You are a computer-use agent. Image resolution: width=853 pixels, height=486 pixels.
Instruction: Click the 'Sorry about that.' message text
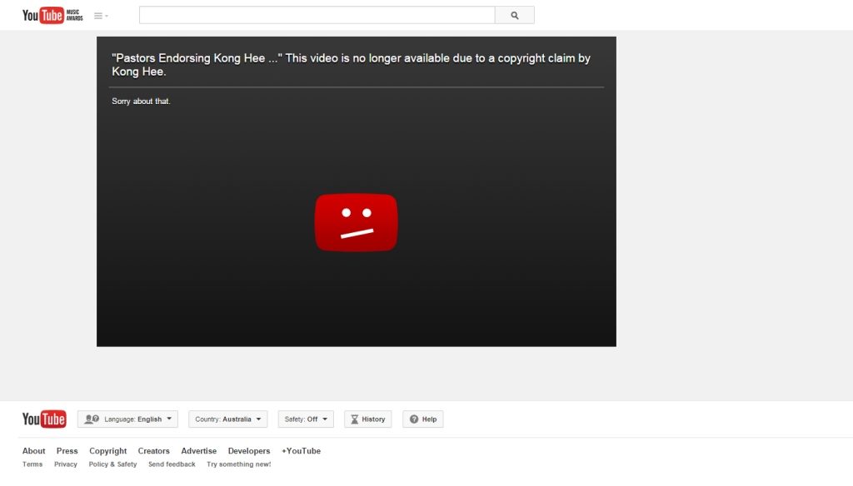[x=141, y=102]
